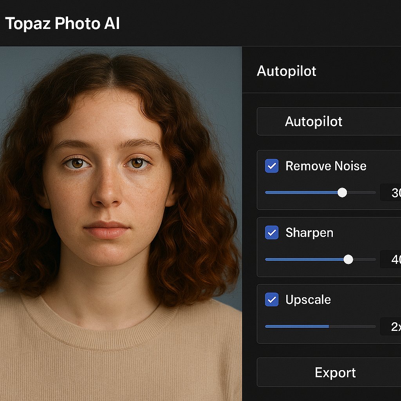The image size is (401, 401).
Task: Click the Upscale slider track
Action: [x=320, y=326]
